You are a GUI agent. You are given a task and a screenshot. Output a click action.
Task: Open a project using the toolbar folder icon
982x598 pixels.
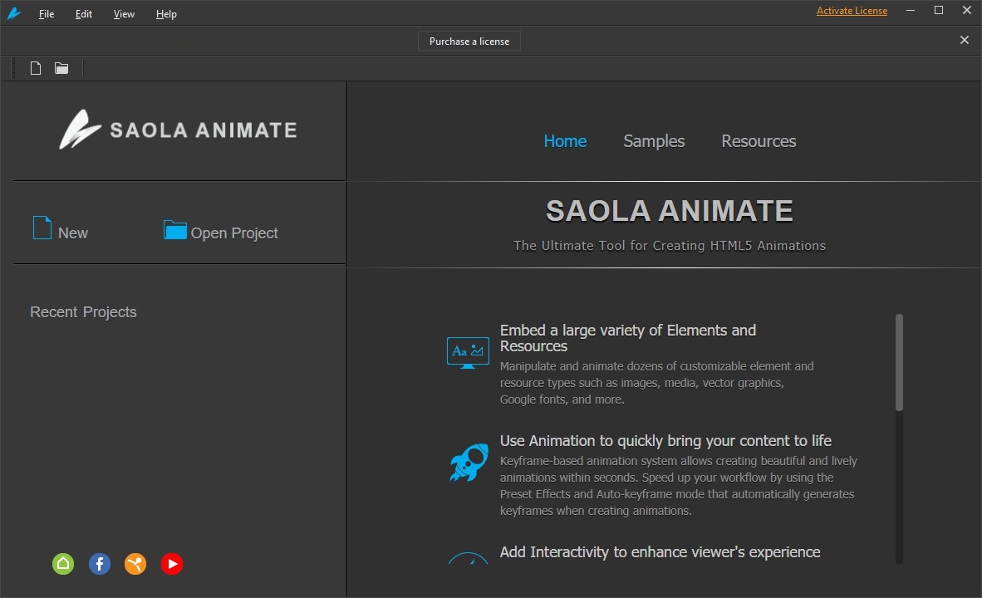(x=61, y=67)
